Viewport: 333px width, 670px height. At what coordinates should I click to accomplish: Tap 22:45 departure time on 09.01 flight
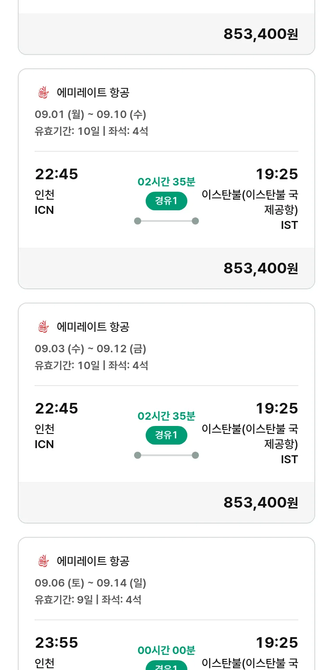(56, 174)
